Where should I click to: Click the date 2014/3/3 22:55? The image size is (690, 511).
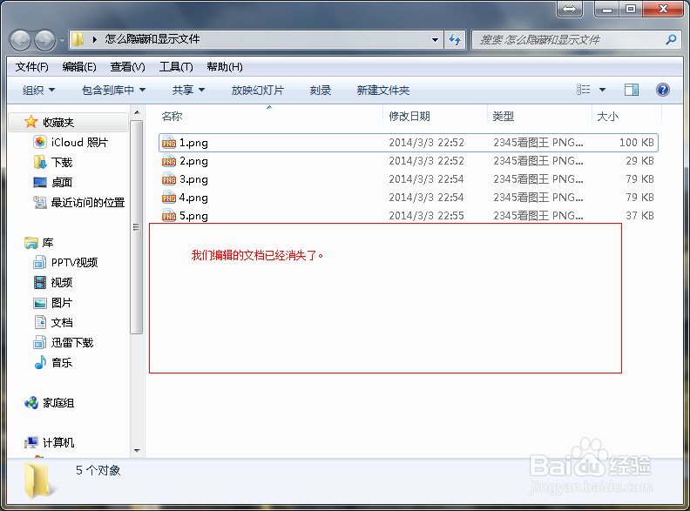point(426,216)
